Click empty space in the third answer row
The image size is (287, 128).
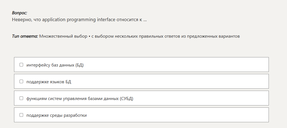pos(198,98)
